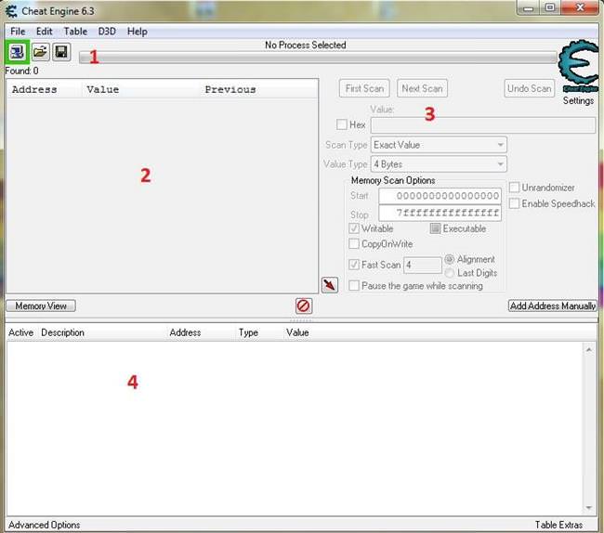
Task: Select the Last Digits radio button
Action: click(x=449, y=273)
